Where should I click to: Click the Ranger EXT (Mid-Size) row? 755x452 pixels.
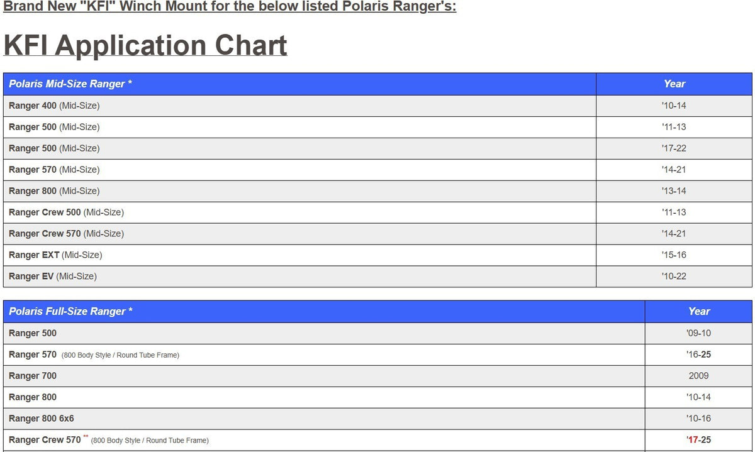tap(377, 255)
